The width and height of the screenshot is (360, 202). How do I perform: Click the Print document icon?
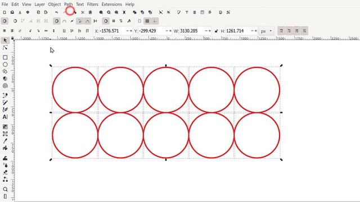point(28,12)
